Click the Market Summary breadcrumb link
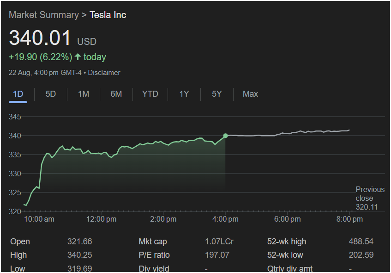 coord(43,15)
